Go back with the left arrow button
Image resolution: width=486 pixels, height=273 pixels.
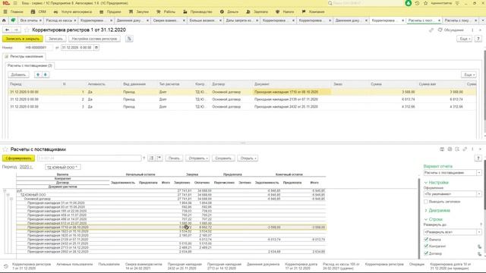point(7,30)
